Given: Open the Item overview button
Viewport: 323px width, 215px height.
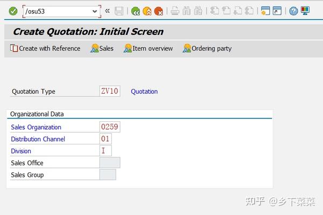Looking at the screenshot, I should click(x=148, y=48).
